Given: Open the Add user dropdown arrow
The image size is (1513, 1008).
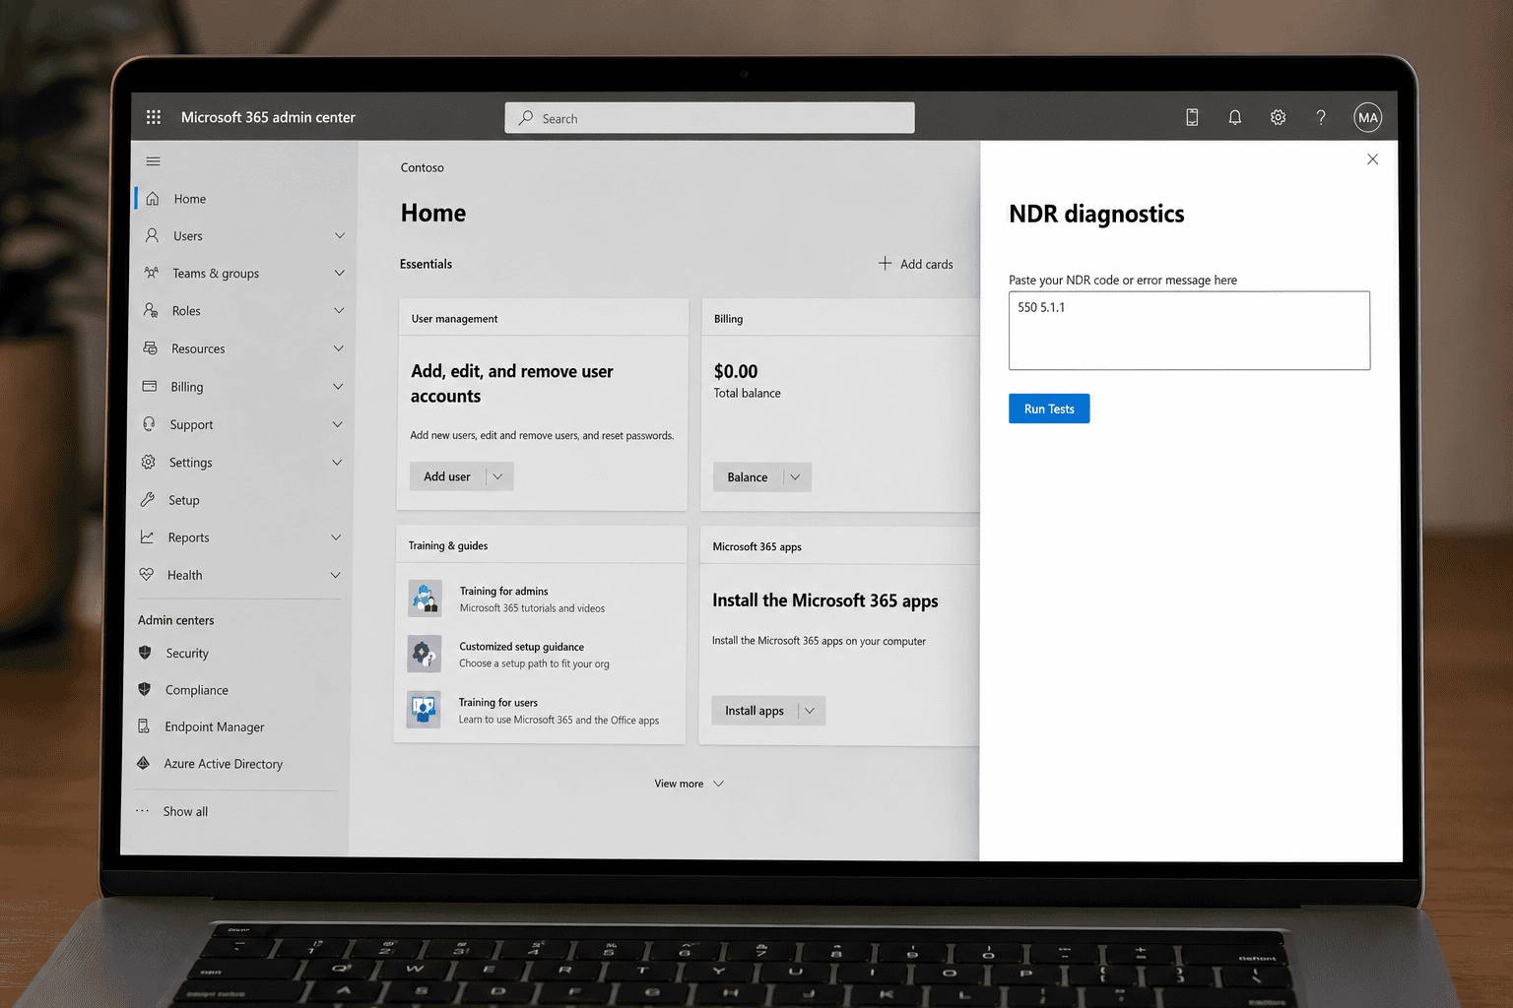Looking at the screenshot, I should tap(498, 476).
